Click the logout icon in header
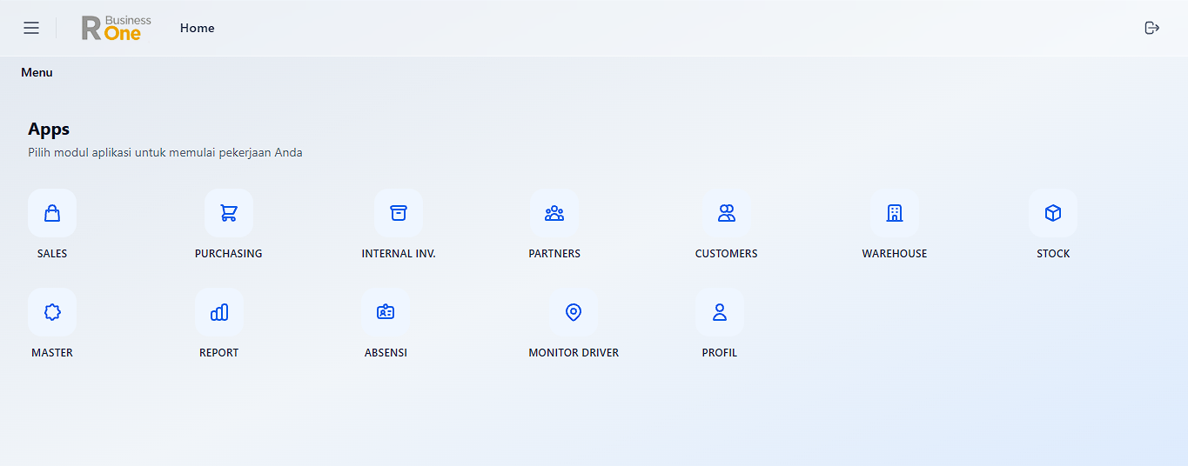This screenshot has width=1188, height=466. (x=1152, y=28)
